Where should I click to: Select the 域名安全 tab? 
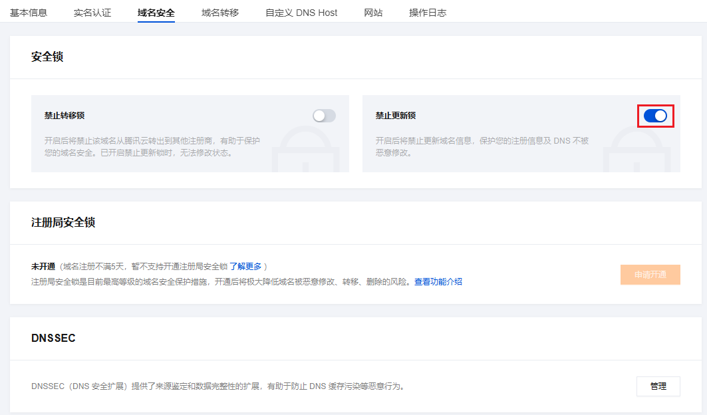156,13
